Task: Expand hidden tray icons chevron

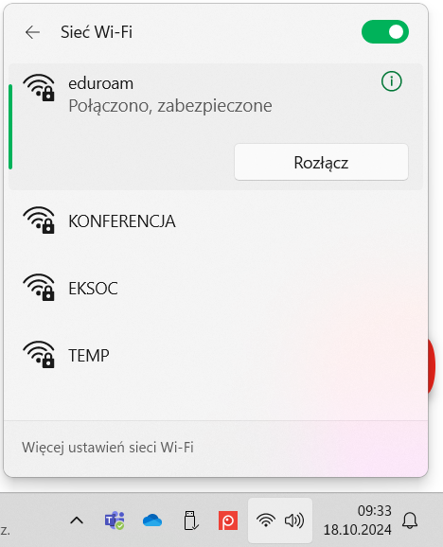Action: 77,521
